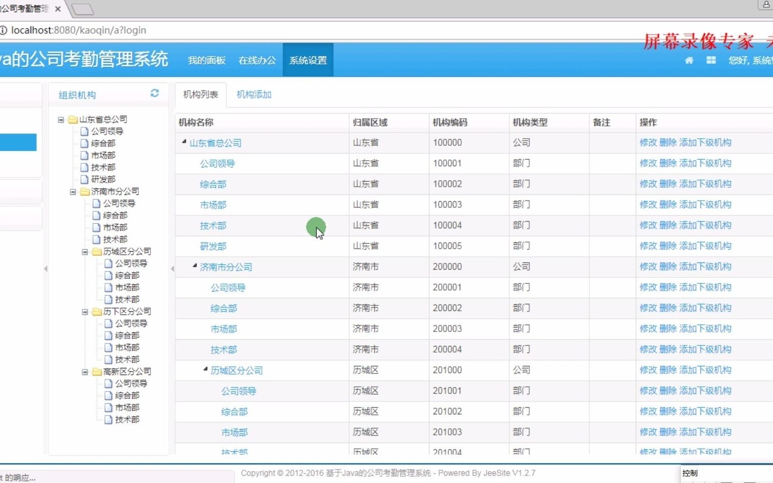Click the home icon in the header

[x=689, y=60]
